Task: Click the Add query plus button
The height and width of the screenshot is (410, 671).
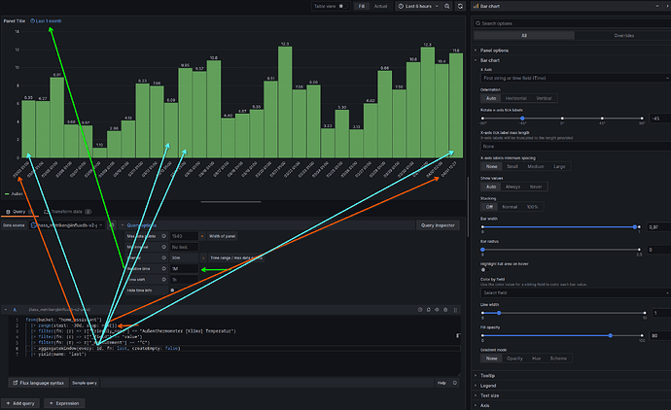Action: [x=19, y=402]
